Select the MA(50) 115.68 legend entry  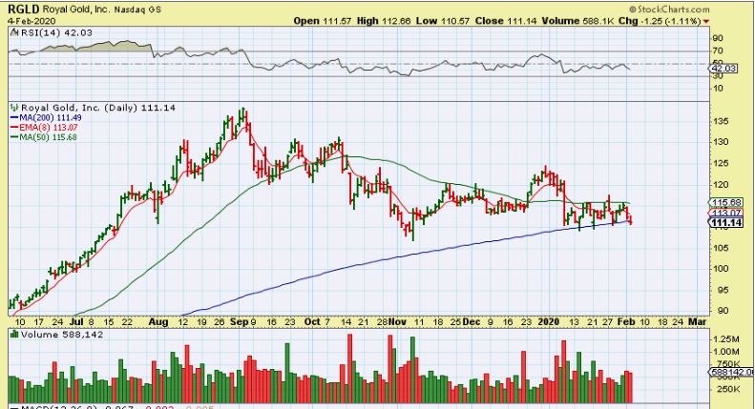pos(43,137)
